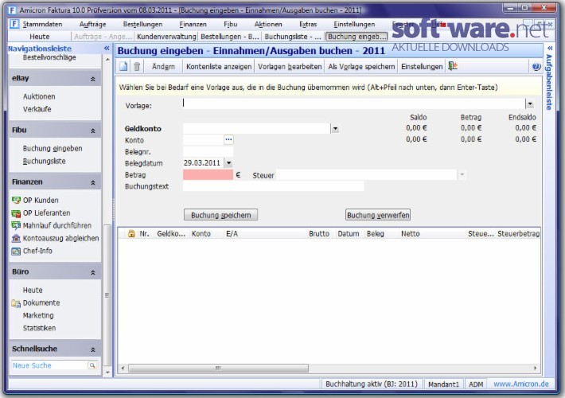Click Buchung speichern button
The height and width of the screenshot is (398, 565).
[x=221, y=215]
